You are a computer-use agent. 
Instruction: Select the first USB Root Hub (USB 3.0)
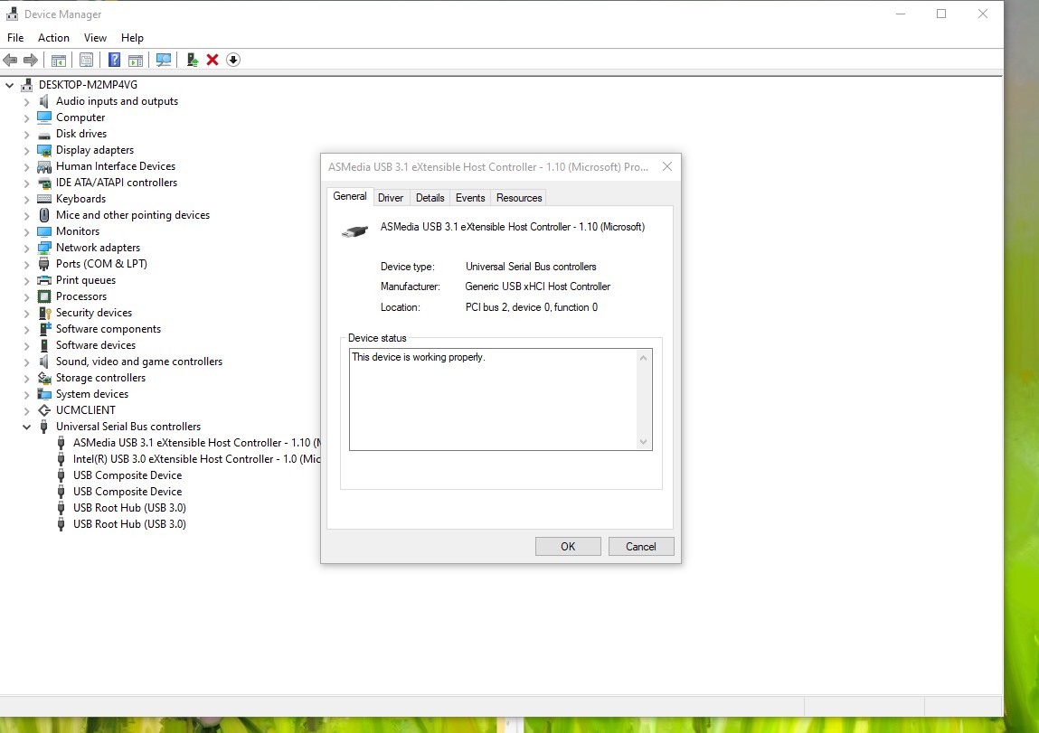point(129,508)
